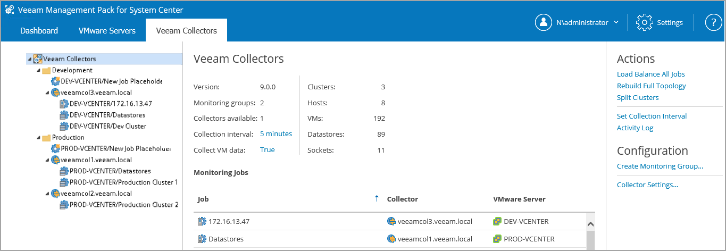Click the Development folder icon

point(46,70)
